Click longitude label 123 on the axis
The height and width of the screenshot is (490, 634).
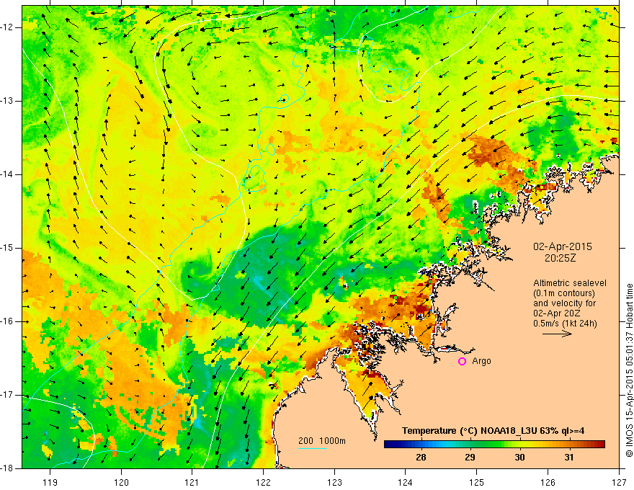[x=334, y=482]
